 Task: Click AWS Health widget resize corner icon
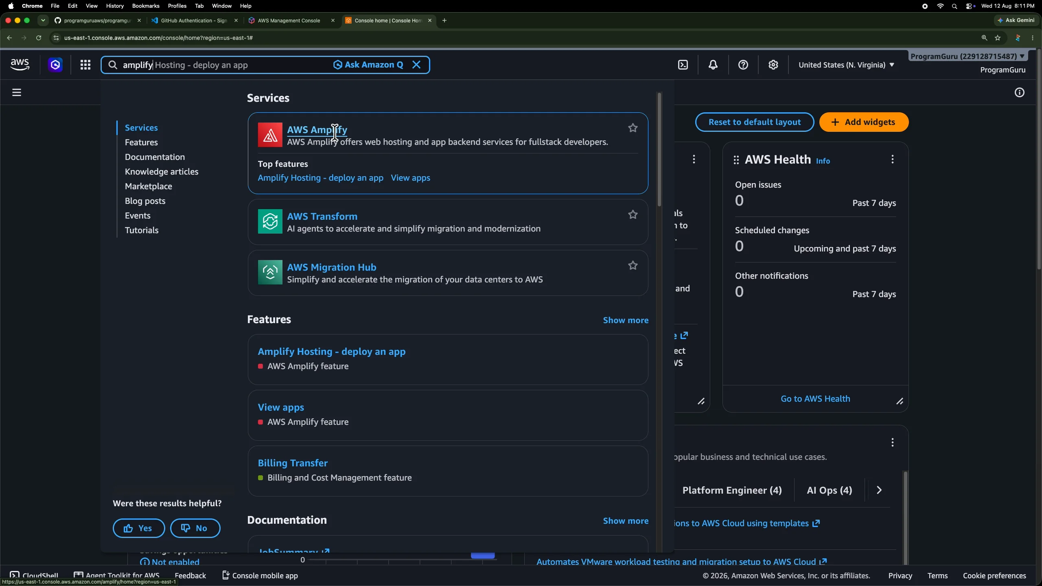pyautogui.click(x=900, y=402)
